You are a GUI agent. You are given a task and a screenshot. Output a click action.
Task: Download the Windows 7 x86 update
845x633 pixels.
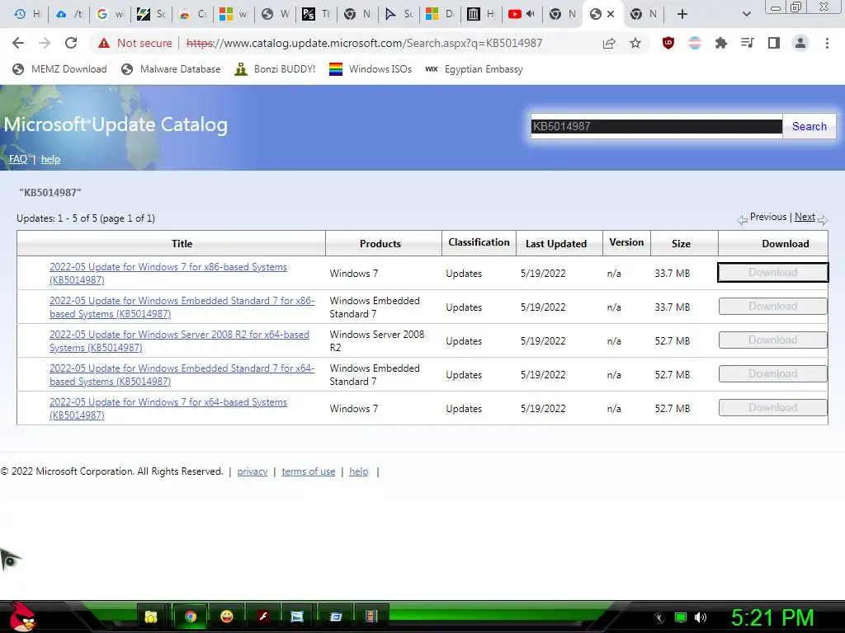pyautogui.click(x=772, y=272)
